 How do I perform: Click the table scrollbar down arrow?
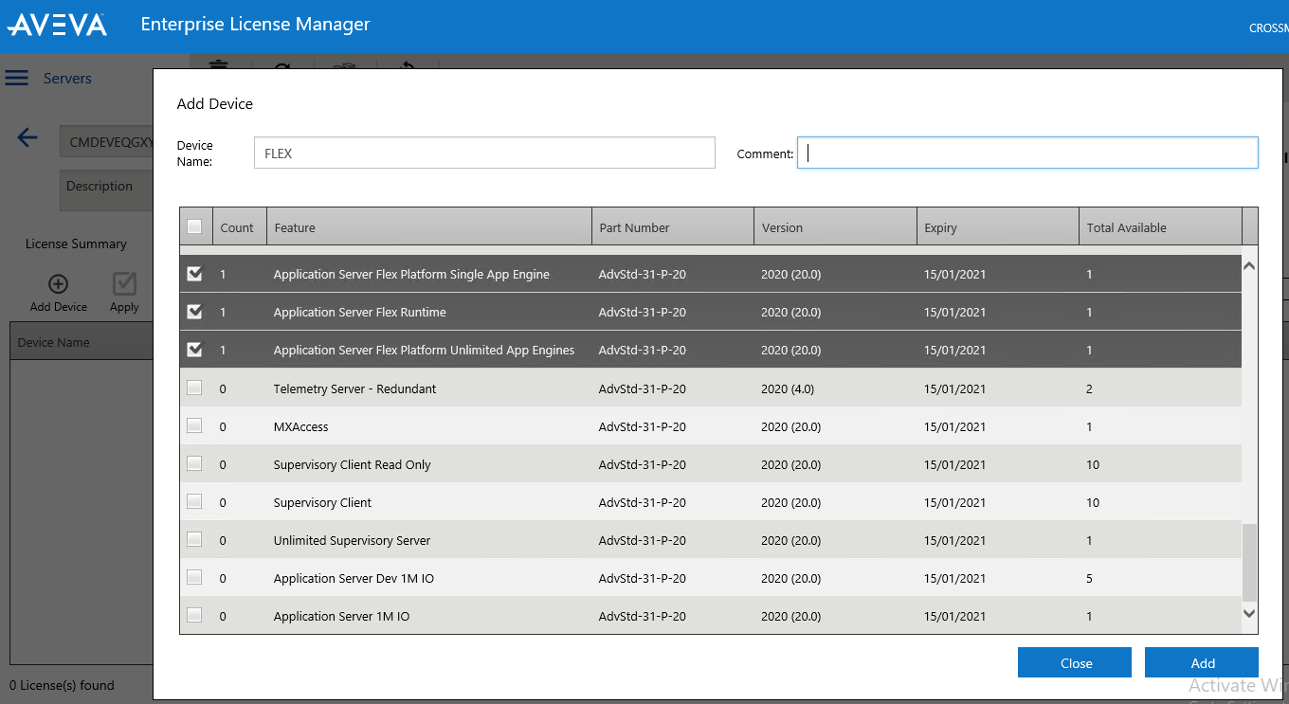(1249, 614)
